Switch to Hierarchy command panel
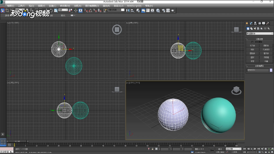274x154 pixels. (255, 23)
